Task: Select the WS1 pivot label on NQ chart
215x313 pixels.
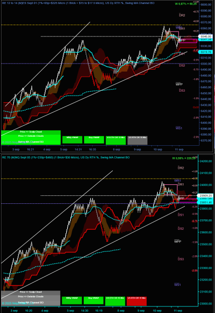Action: point(177,284)
